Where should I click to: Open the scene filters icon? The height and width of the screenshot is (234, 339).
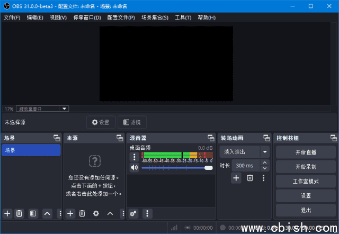coord(33,213)
